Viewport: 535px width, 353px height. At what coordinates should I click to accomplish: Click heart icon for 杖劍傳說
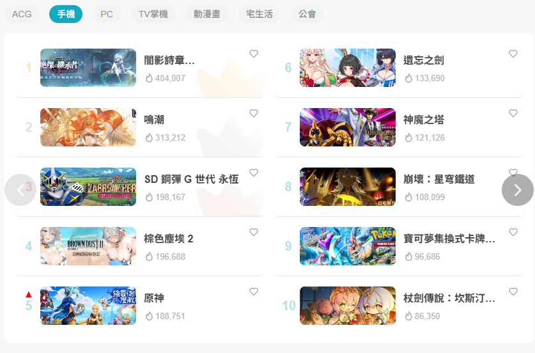(513, 292)
